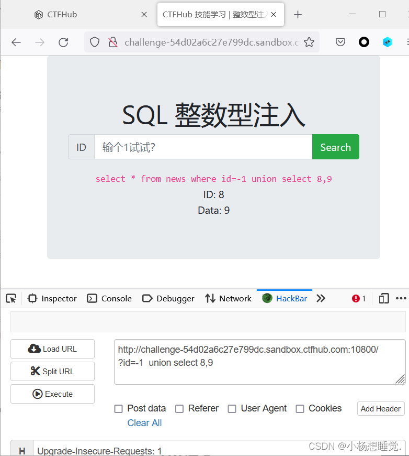
Task: Click the Load URL button
Action: (x=52, y=349)
